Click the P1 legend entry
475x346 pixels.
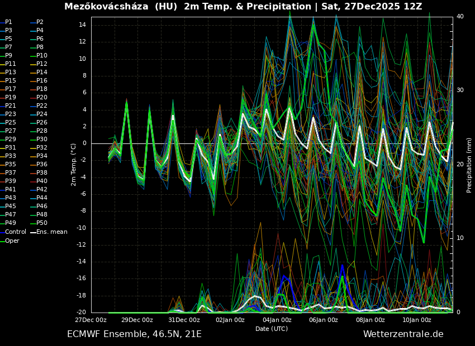[x=8, y=22]
